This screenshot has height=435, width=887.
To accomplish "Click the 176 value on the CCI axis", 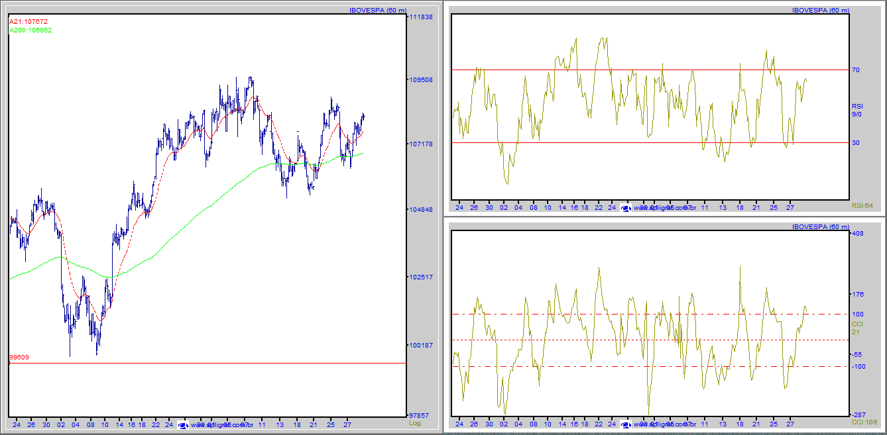I will point(858,295).
